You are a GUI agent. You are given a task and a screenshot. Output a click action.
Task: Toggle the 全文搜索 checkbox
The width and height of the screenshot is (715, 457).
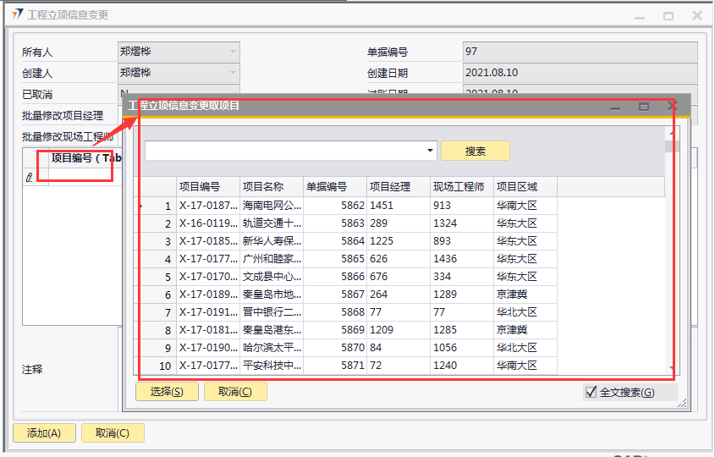591,392
